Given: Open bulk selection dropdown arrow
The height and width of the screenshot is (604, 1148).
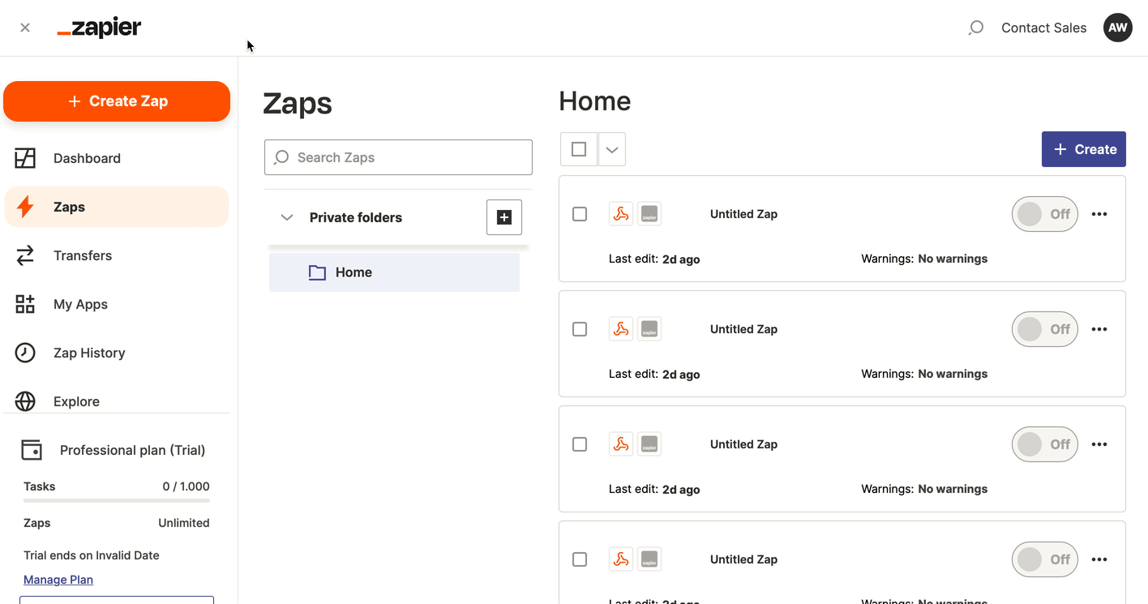Looking at the screenshot, I should tap(612, 149).
